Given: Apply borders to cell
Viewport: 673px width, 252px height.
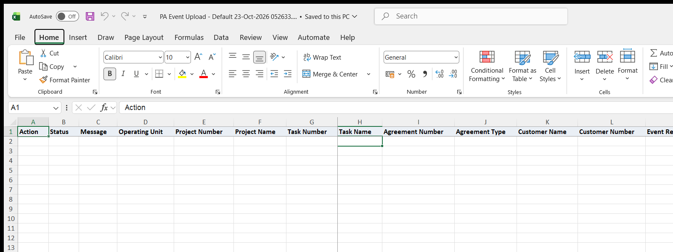Looking at the screenshot, I should click(x=159, y=74).
